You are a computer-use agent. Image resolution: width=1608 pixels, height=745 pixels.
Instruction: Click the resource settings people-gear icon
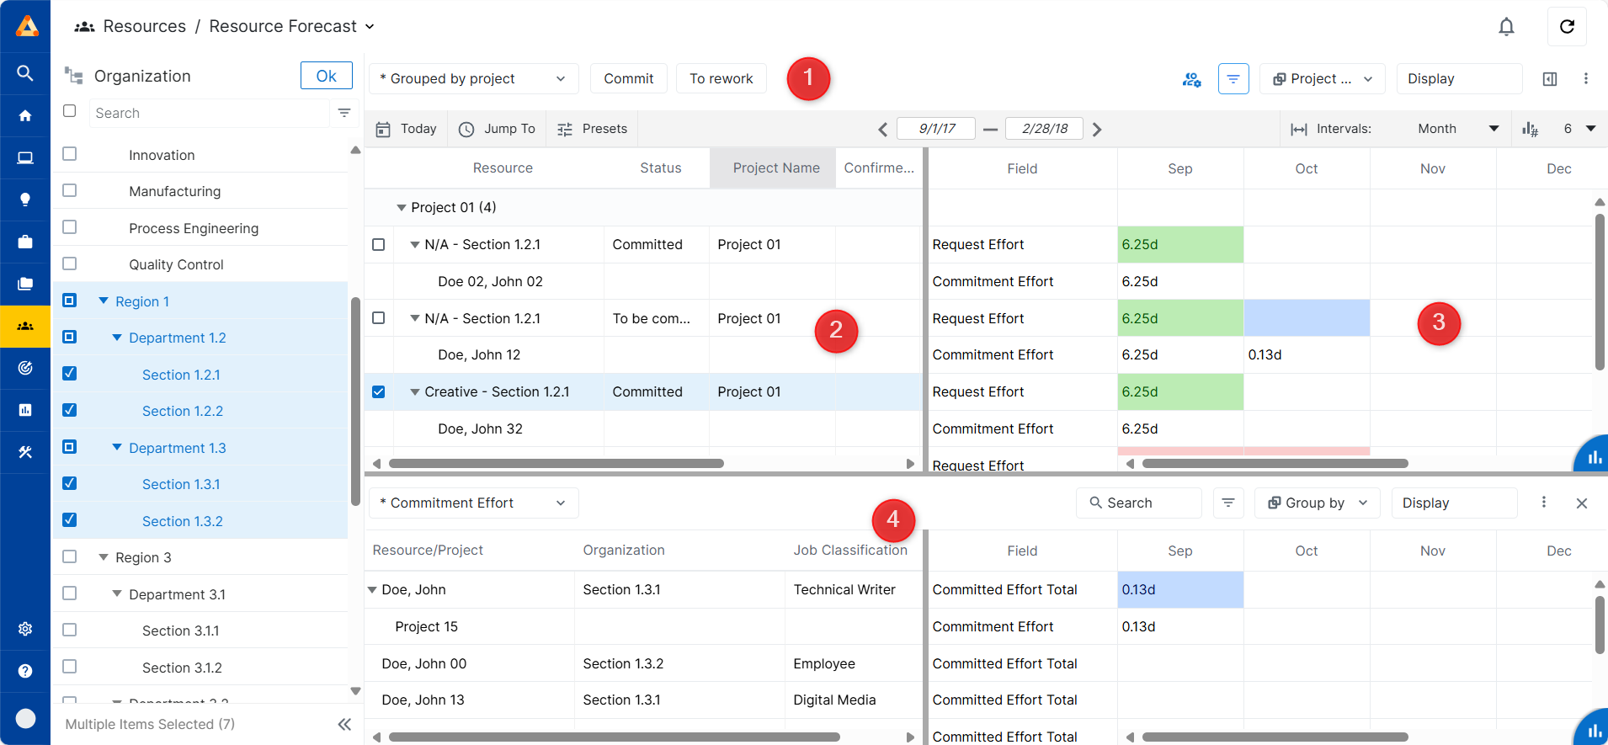point(1191,79)
